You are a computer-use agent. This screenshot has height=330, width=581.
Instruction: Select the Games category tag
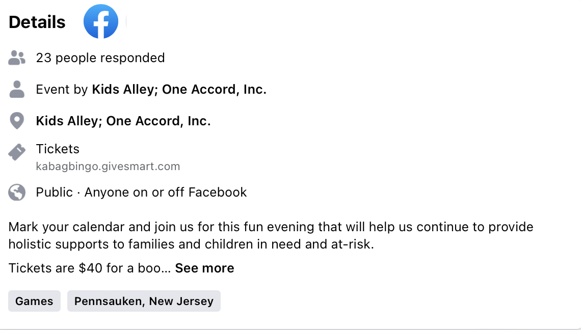coord(34,301)
